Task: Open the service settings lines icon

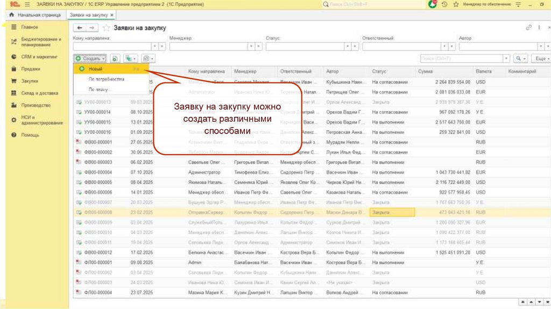Action: (518, 4)
